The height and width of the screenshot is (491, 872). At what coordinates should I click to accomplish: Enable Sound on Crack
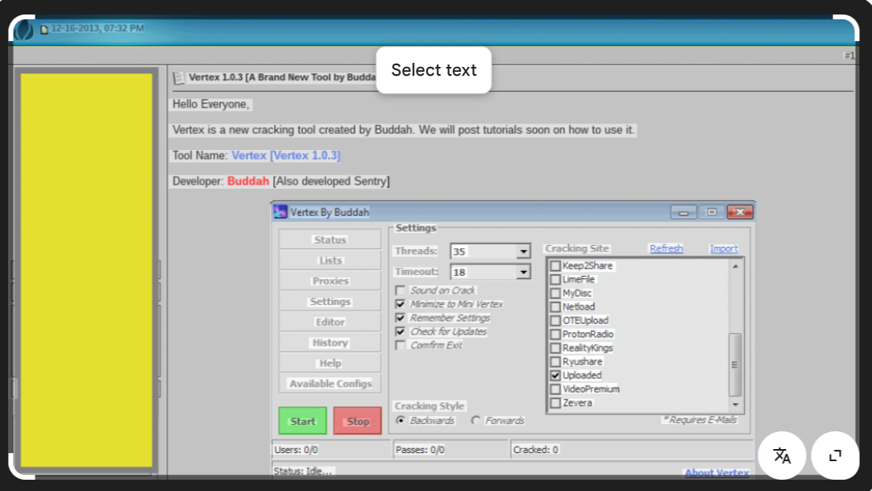pyautogui.click(x=400, y=290)
